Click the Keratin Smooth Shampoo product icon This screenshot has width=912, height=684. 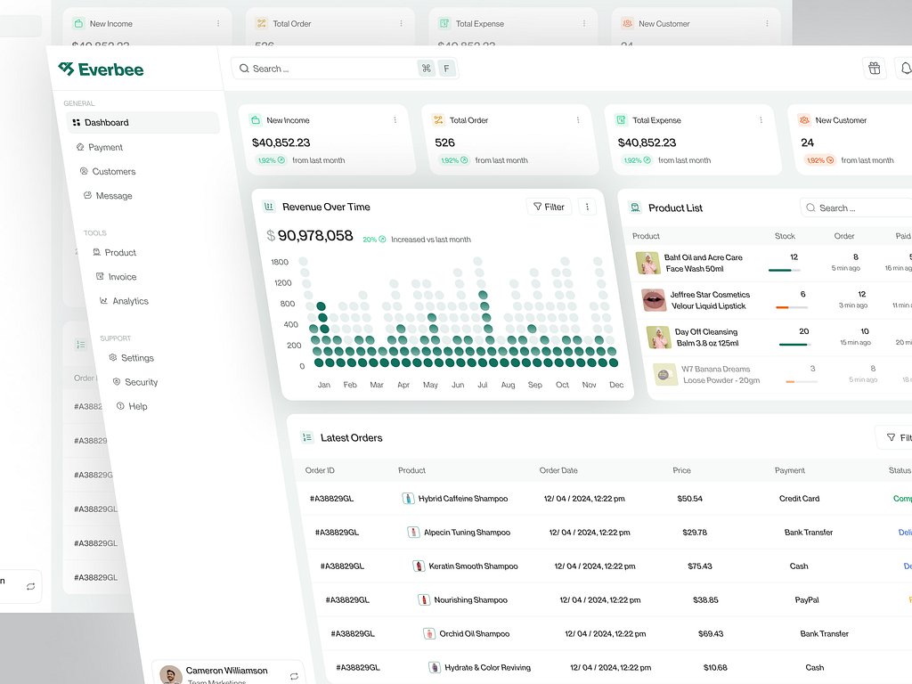pos(419,566)
